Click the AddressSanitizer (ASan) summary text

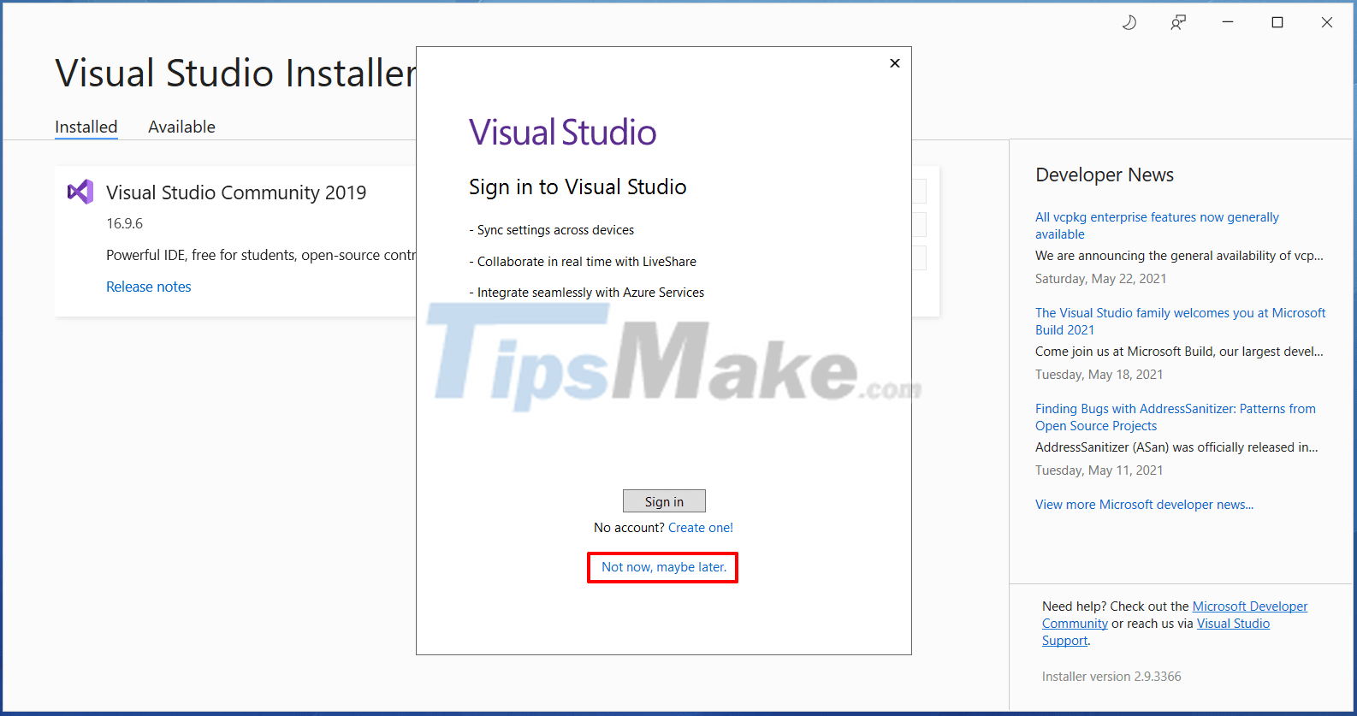click(x=1176, y=447)
